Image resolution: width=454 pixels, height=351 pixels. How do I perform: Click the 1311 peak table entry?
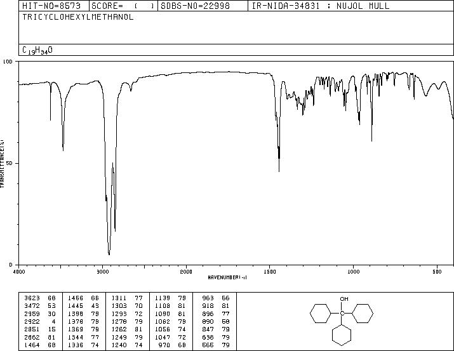(x=127, y=298)
